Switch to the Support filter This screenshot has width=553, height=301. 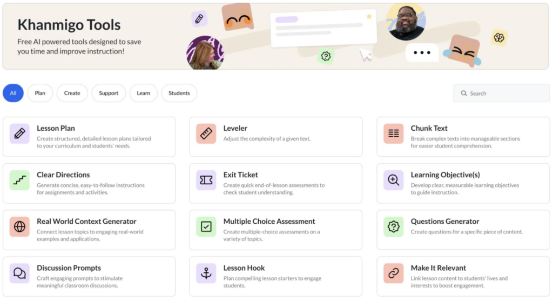point(109,93)
